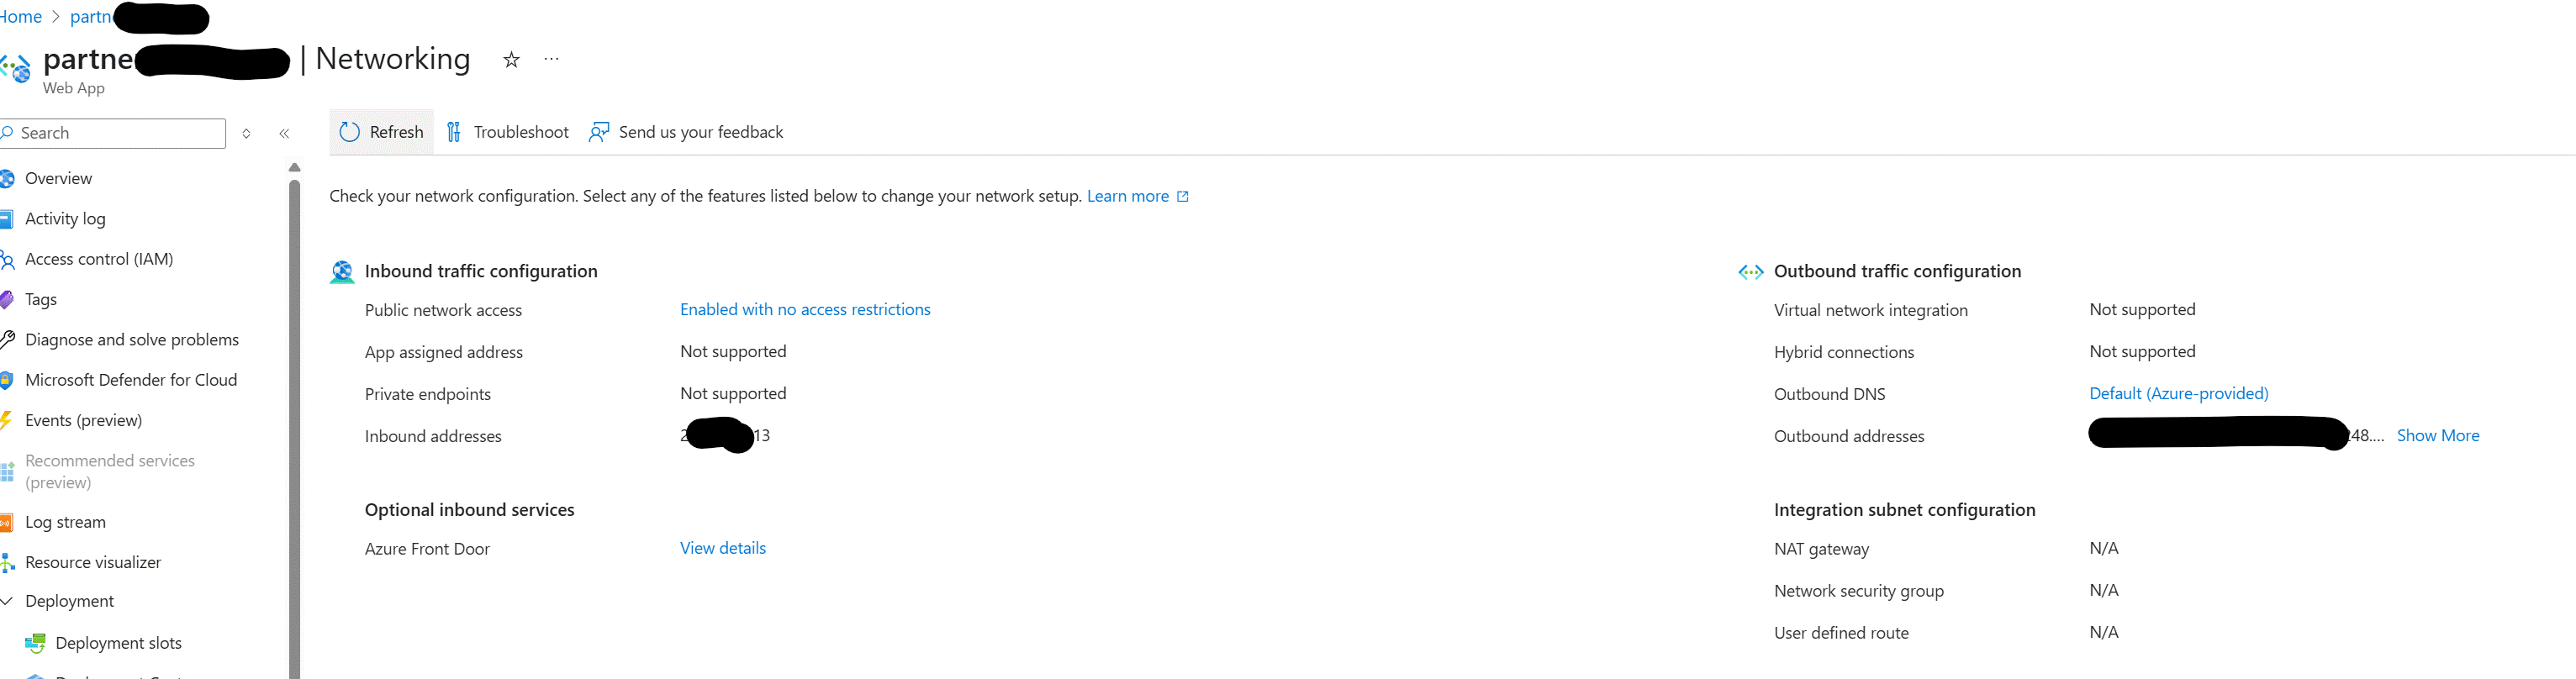
Task: Open the more options ellipsis menu
Action: pyautogui.click(x=551, y=59)
